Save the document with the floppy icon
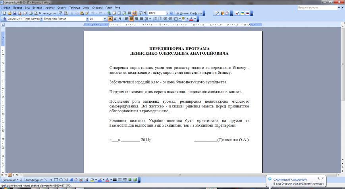The image size is (345, 189). (x=15, y=13)
